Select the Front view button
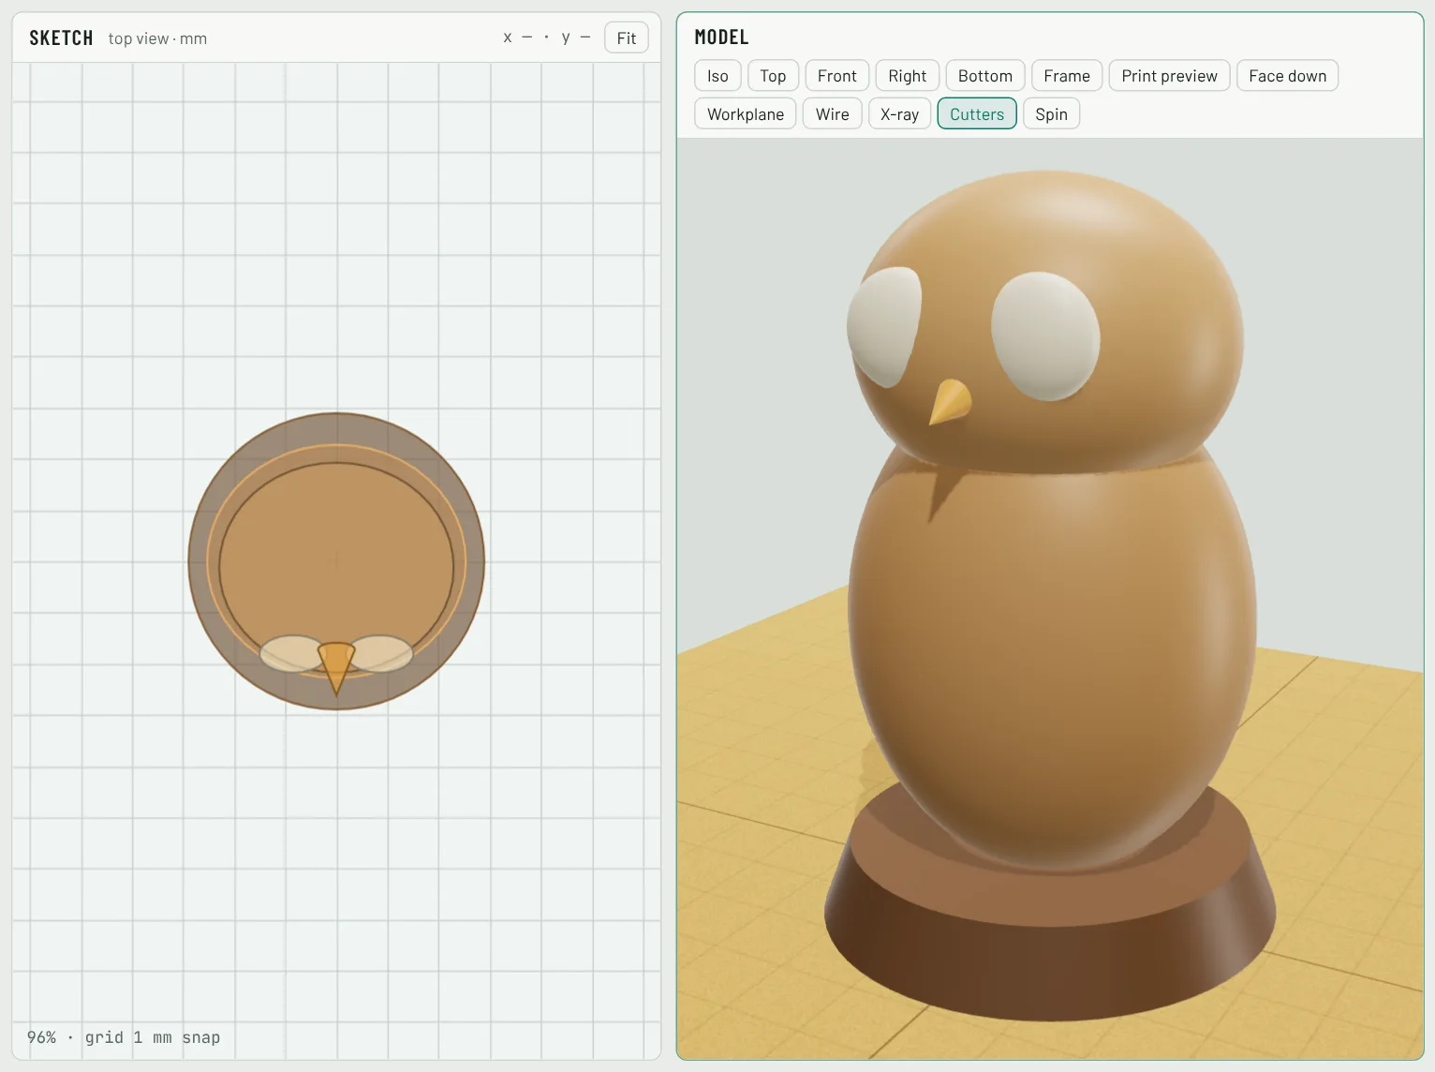This screenshot has height=1072, width=1435. 836,76
